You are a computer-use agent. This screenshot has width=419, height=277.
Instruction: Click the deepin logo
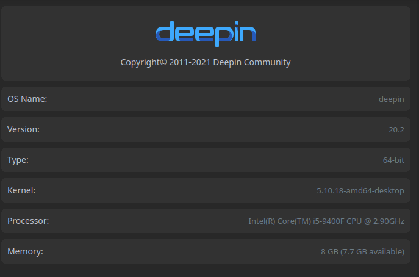pos(206,34)
